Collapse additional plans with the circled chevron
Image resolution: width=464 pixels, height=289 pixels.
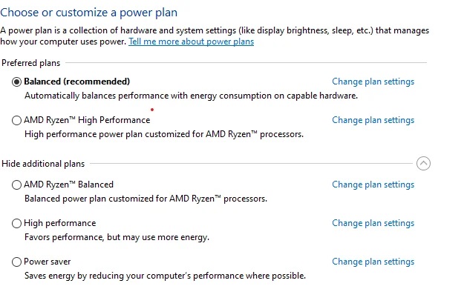423,164
